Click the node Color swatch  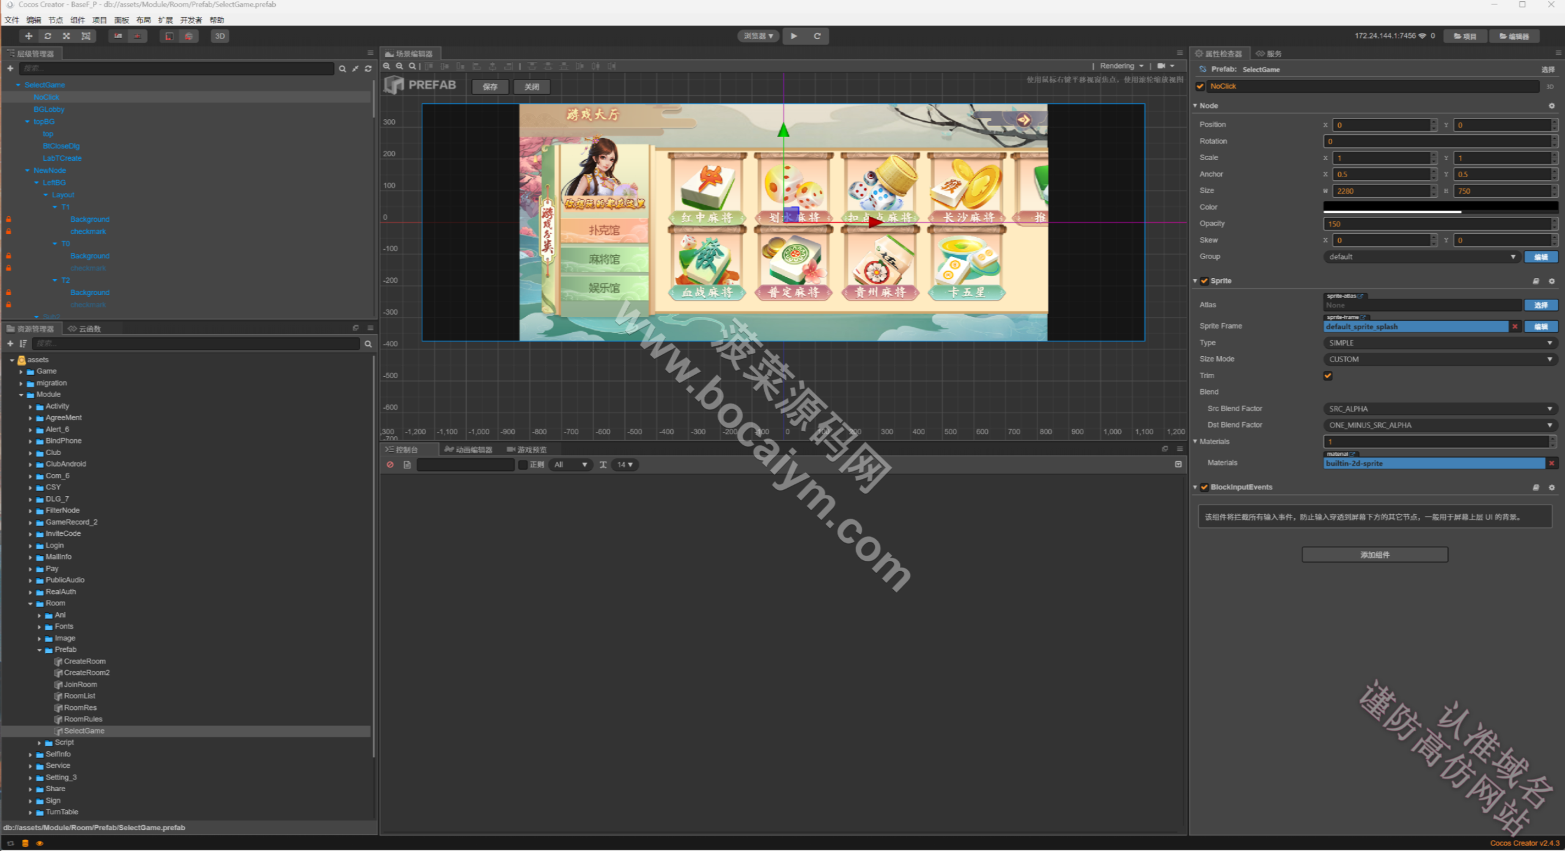1440,207
